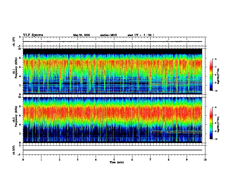Click the ch.3 voltage waveform trace panel
This screenshot has width=231, height=179.
[114, 150]
